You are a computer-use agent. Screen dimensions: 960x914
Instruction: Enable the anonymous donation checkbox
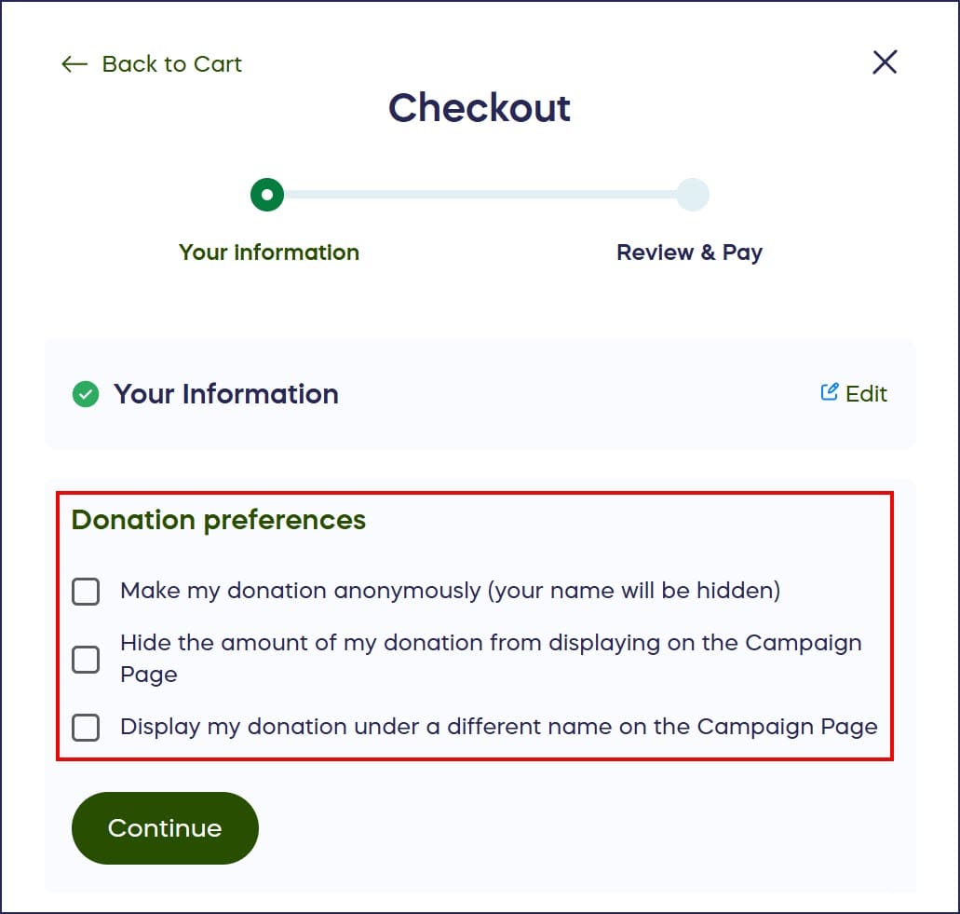click(86, 591)
